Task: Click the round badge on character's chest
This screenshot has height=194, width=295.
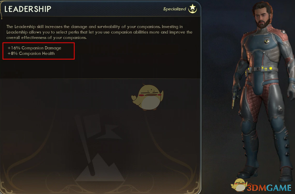Action: click(266, 41)
